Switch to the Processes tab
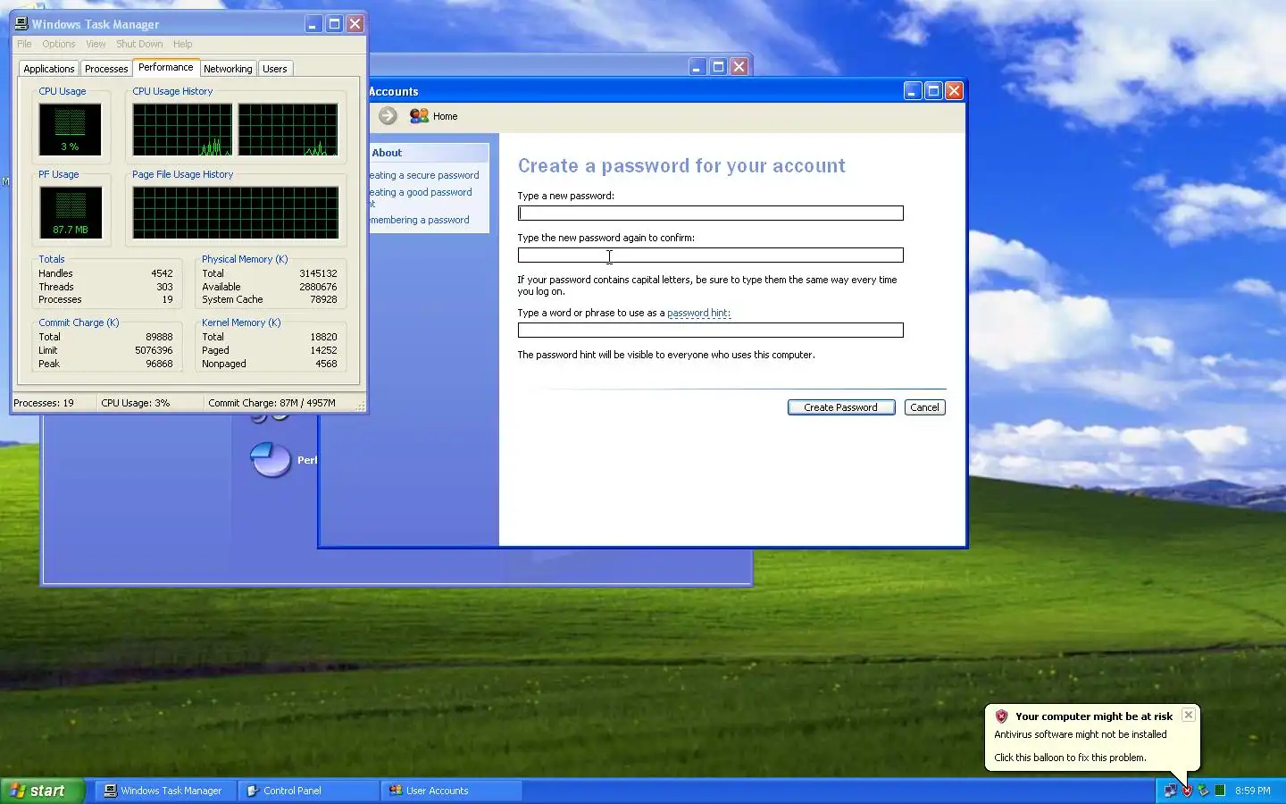 pos(106,69)
